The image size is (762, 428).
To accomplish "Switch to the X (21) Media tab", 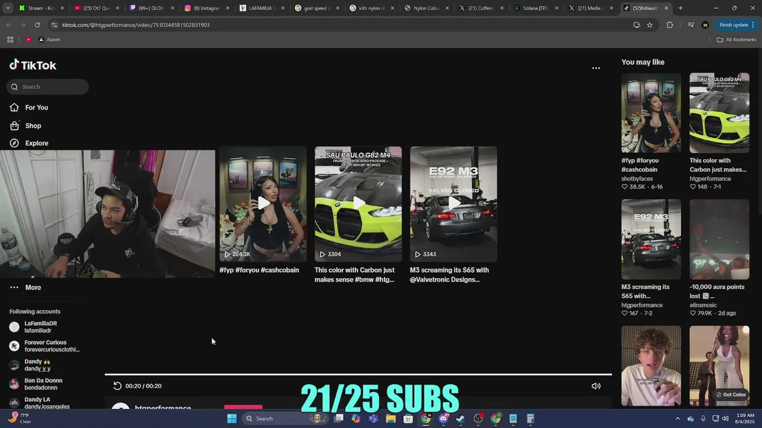I will tap(591, 8).
